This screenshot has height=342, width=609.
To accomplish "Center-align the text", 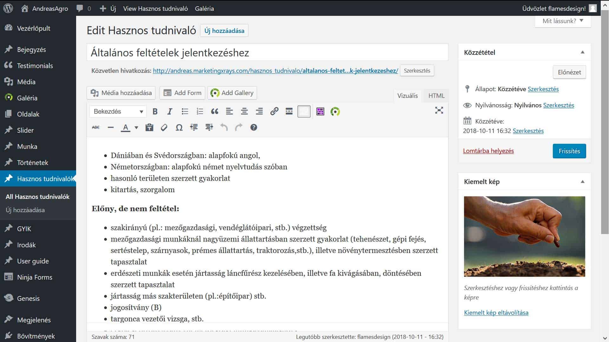I will coord(244,111).
